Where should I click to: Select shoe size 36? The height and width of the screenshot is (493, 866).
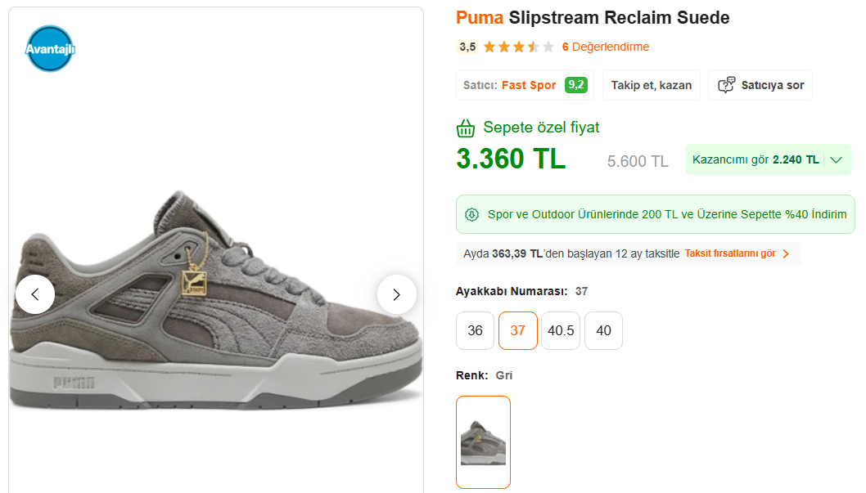click(x=475, y=331)
